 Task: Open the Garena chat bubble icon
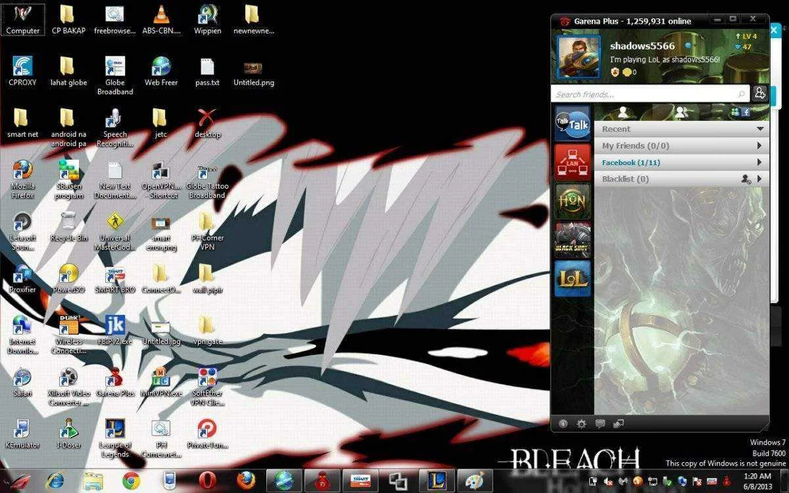600,424
